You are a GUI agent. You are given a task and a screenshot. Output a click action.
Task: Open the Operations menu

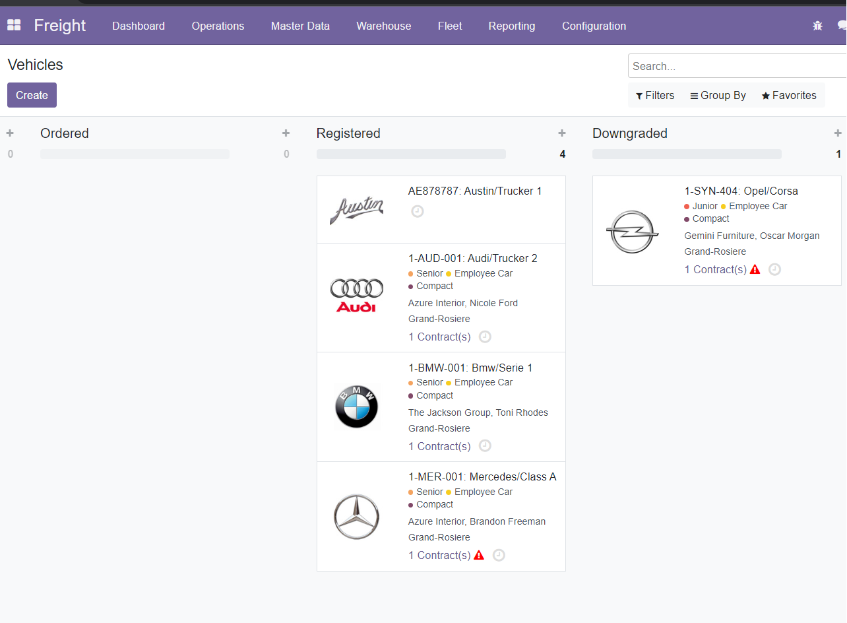click(218, 26)
